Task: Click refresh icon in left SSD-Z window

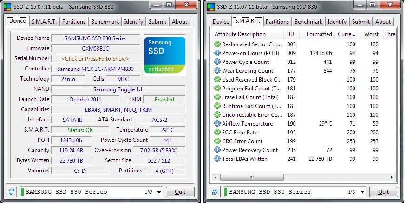Action: tap(12, 191)
